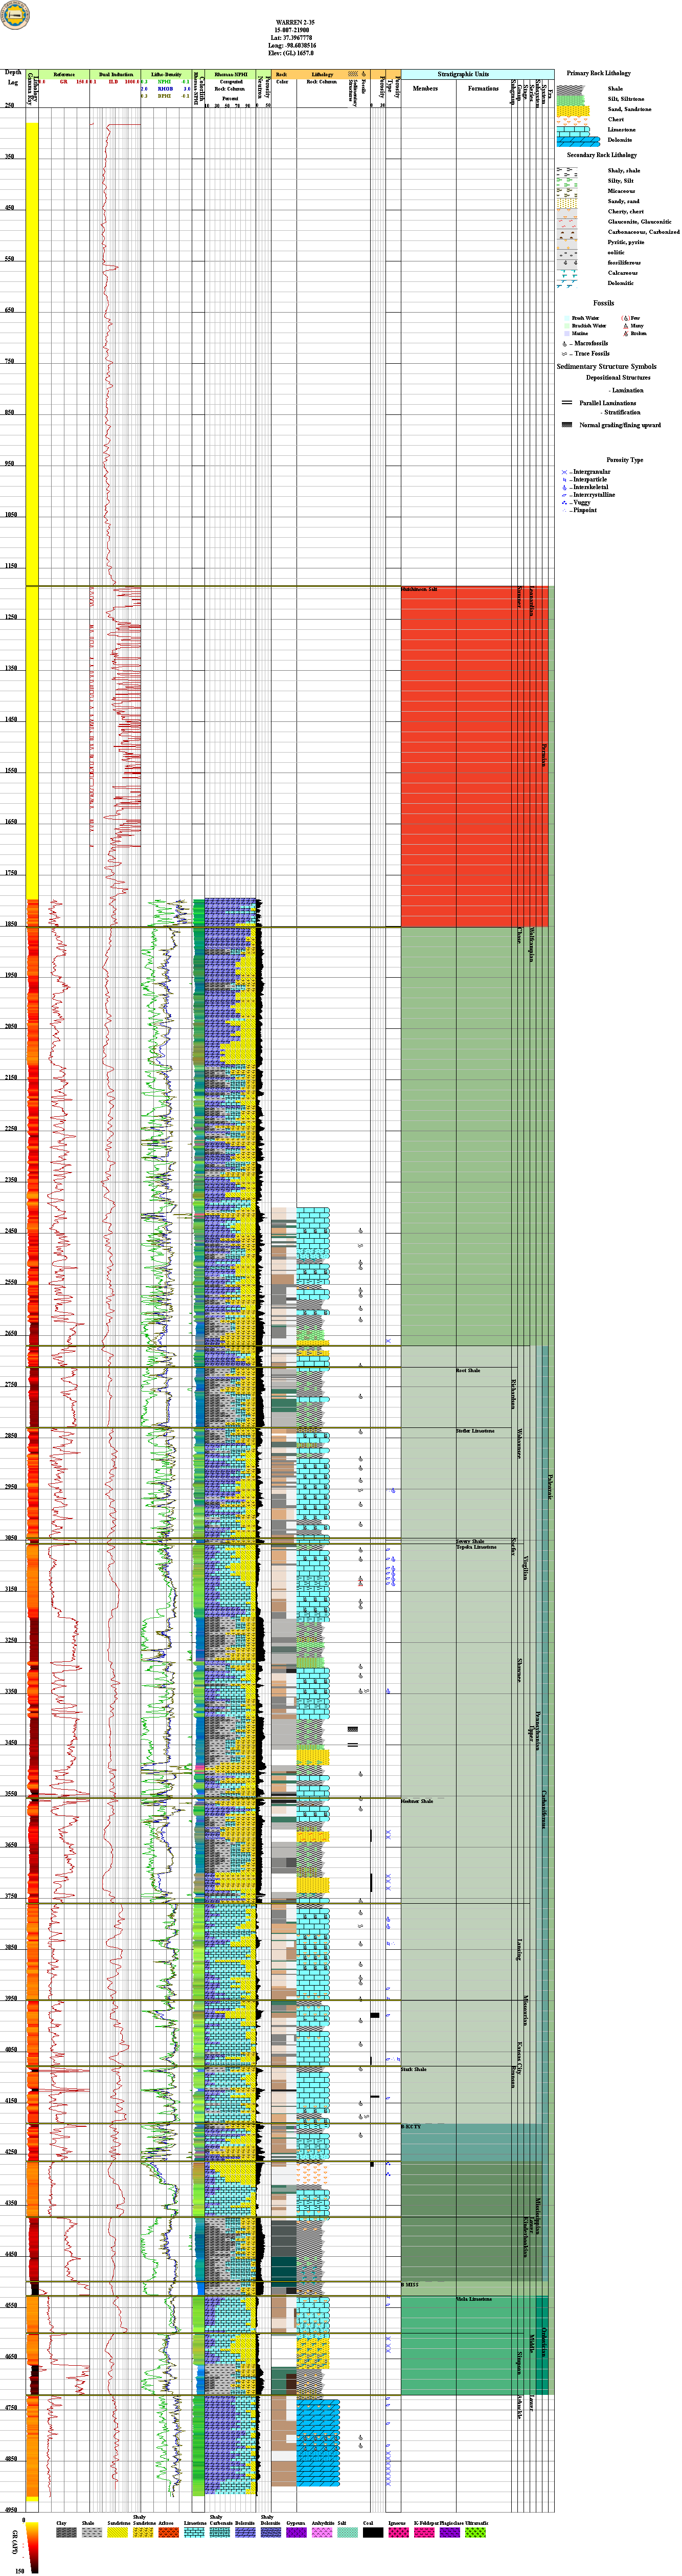Click the Interparticle porosity symbol
This screenshot has width=682, height=2576.
(564, 480)
